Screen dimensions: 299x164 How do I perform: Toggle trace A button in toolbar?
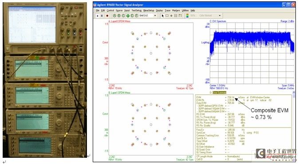click(x=114, y=16)
